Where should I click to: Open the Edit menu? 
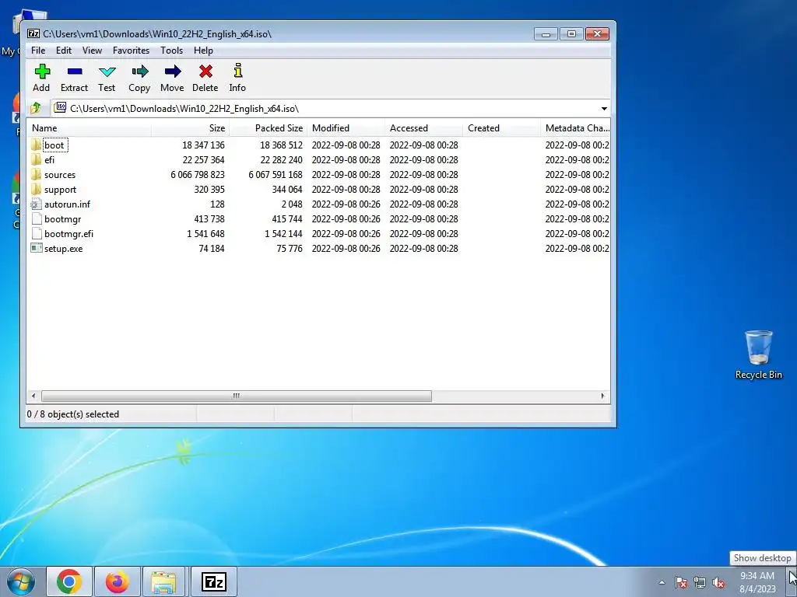[x=64, y=51]
